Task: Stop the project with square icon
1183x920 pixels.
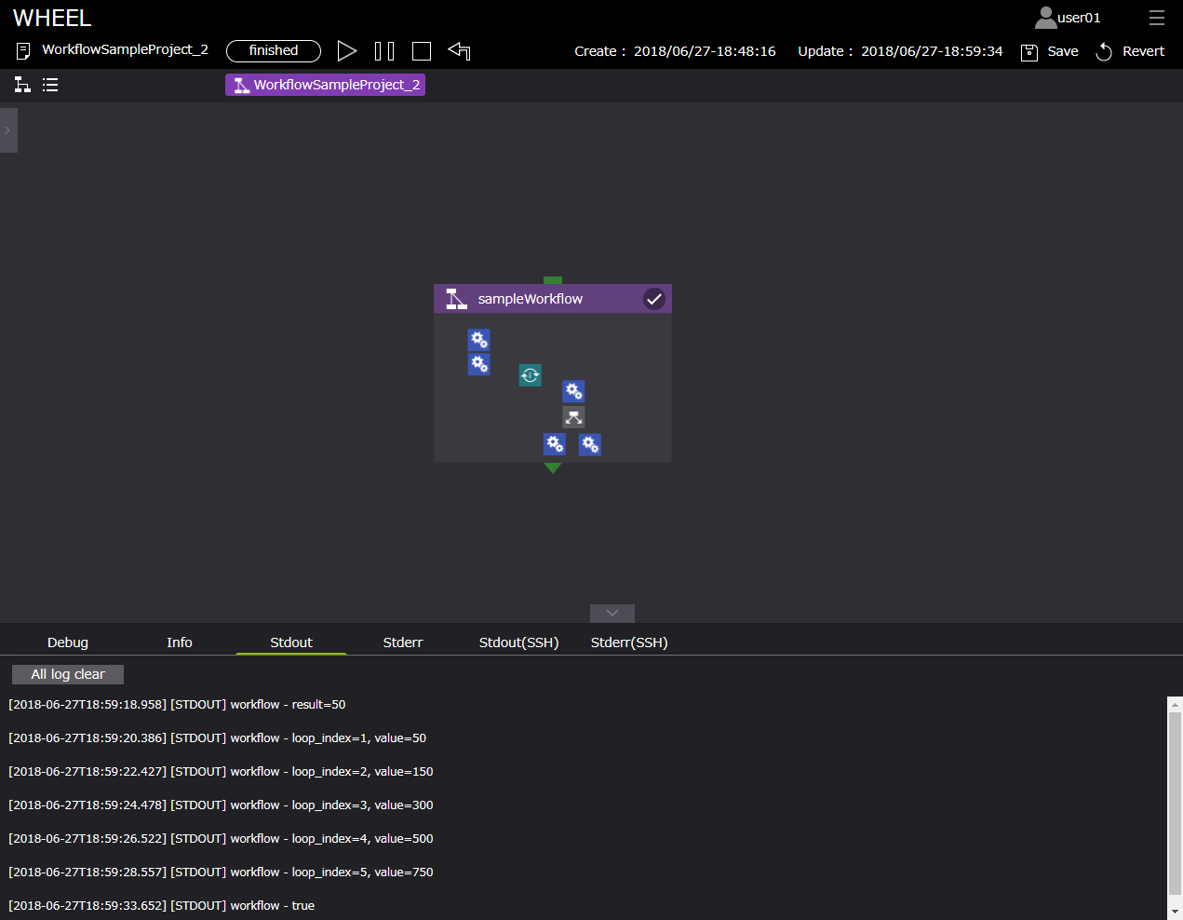Action: pyautogui.click(x=422, y=51)
